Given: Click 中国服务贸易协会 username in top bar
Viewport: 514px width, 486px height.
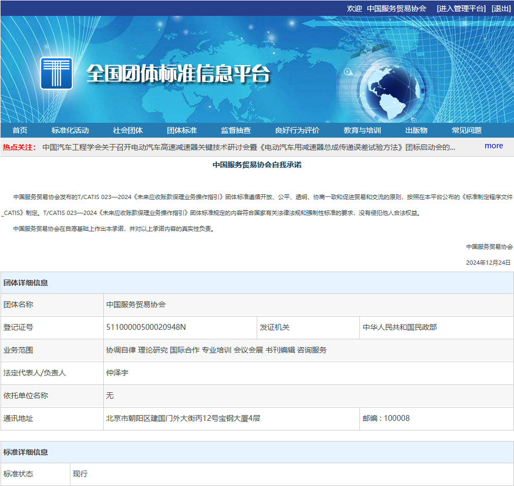Looking at the screenshot, I should pyautogui.click(x=396, y=8).
